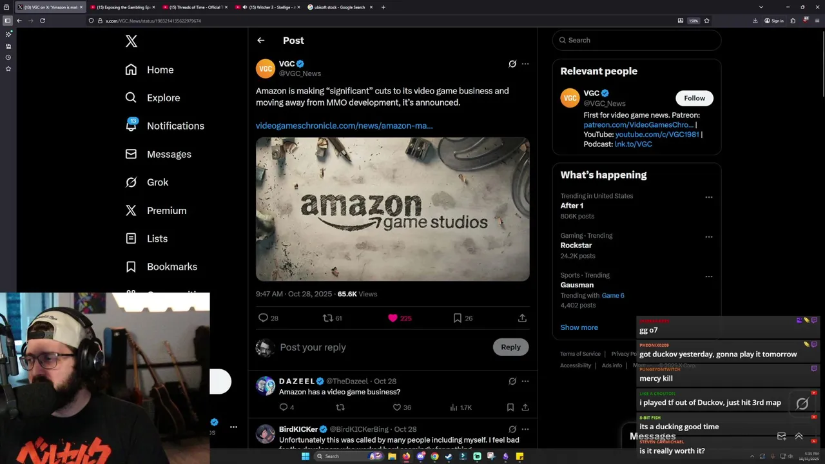This screenshot has height=464, width=825.
Task: Reply to DAZEEL's comment
Action: [x=286, y=407]
